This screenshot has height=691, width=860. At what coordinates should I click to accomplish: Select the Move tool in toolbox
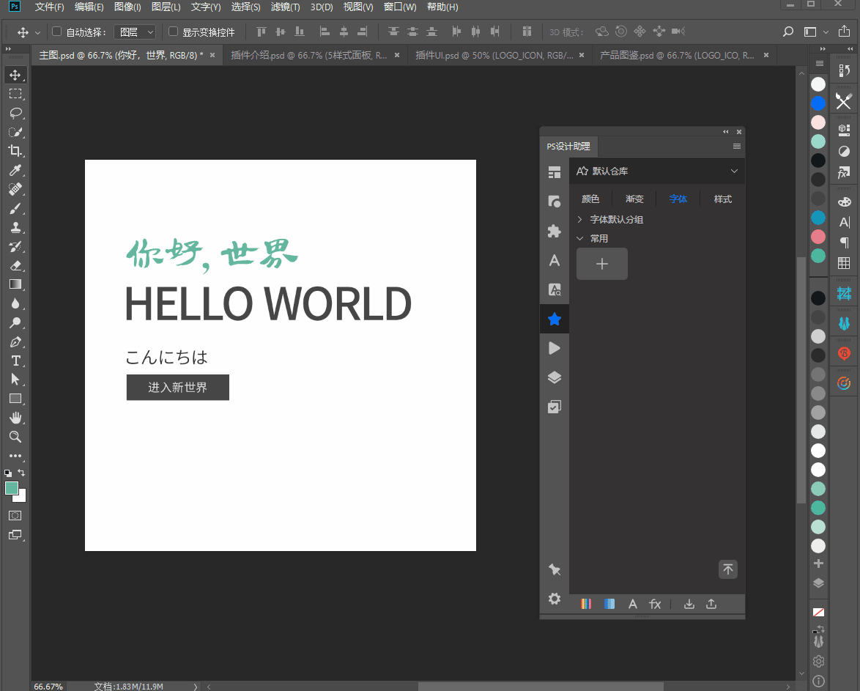click(15, 75)
